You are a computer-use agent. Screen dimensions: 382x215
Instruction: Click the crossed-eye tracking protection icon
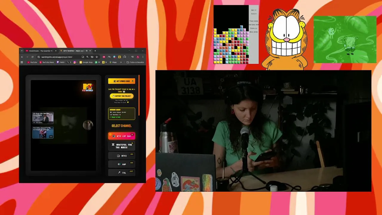[x=92, y=57]
